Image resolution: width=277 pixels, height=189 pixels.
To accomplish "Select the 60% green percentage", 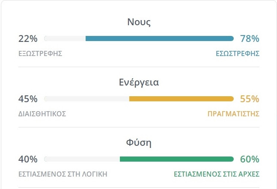I will click(x=250, y=159).
